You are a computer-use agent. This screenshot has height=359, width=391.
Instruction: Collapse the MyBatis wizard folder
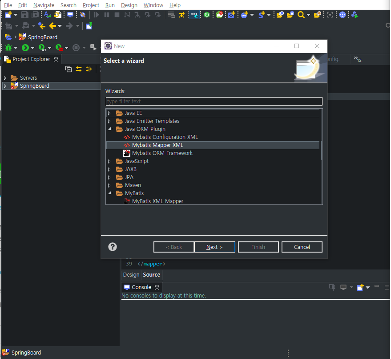tap(109, 193)
